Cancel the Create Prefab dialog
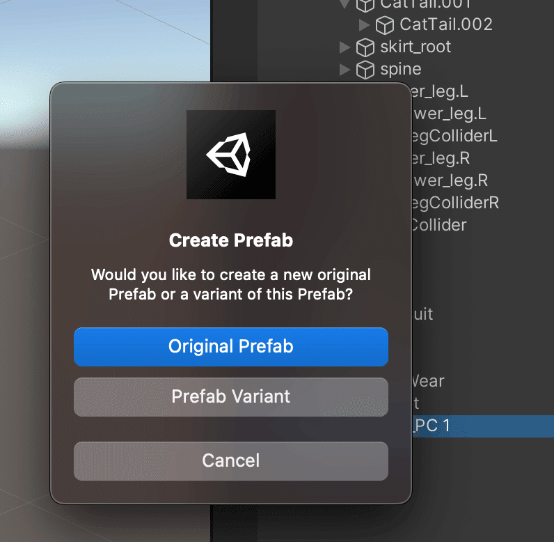 [x=230, y=460]
